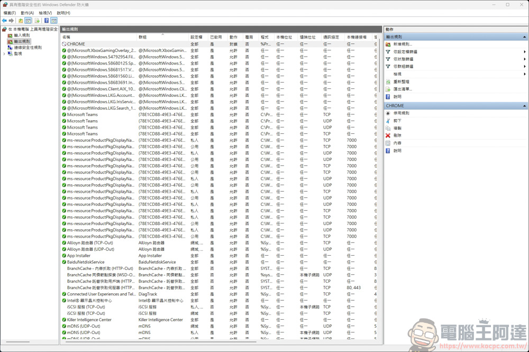Open help via the toolbar question mark icon
The width and height of the screenshot is (529, 352).
pos(47,21)
